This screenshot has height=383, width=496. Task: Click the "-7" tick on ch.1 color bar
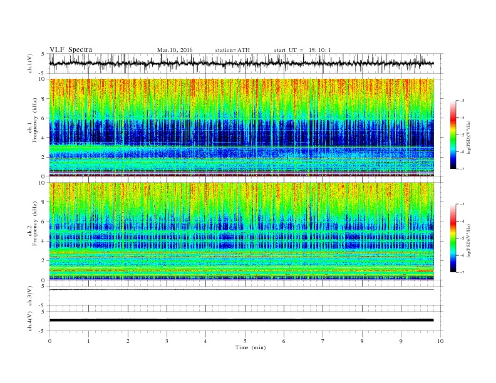[462, 169]
